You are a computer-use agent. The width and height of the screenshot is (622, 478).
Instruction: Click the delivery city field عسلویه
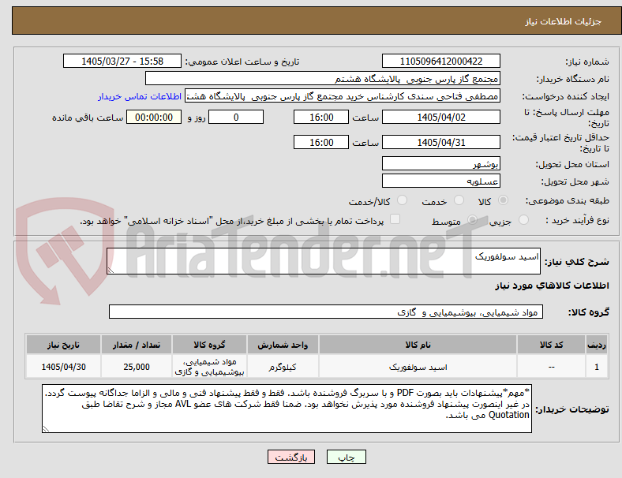440,181
